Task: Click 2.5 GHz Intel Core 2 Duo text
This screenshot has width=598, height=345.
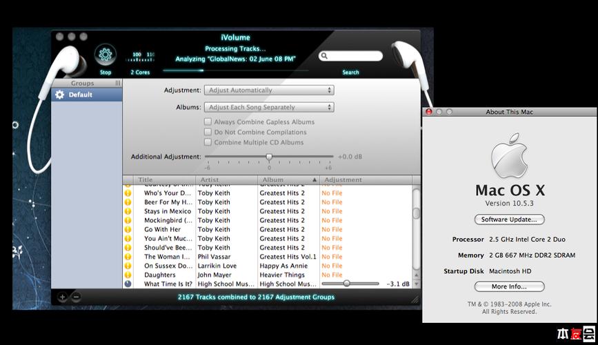Action: pyautogui.click(x=527, y=239)
